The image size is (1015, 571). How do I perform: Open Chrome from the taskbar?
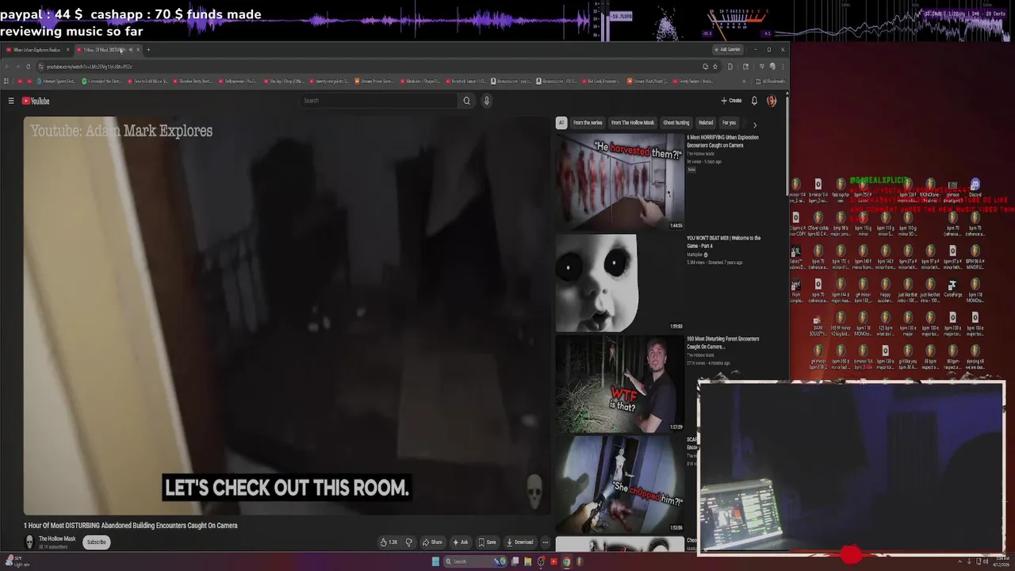pyautogui.click(x=566, y=561)
